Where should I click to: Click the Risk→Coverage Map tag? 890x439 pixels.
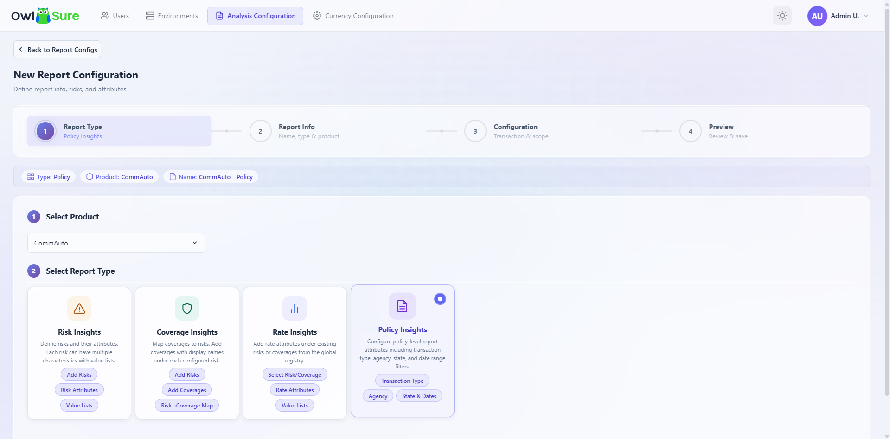pos(187,406)
